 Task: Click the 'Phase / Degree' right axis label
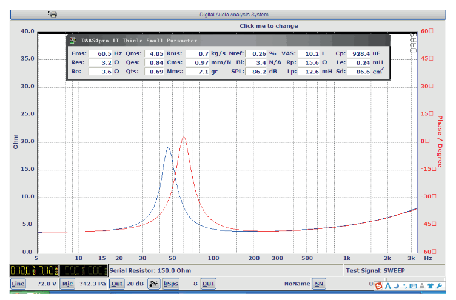pos(440,141)
